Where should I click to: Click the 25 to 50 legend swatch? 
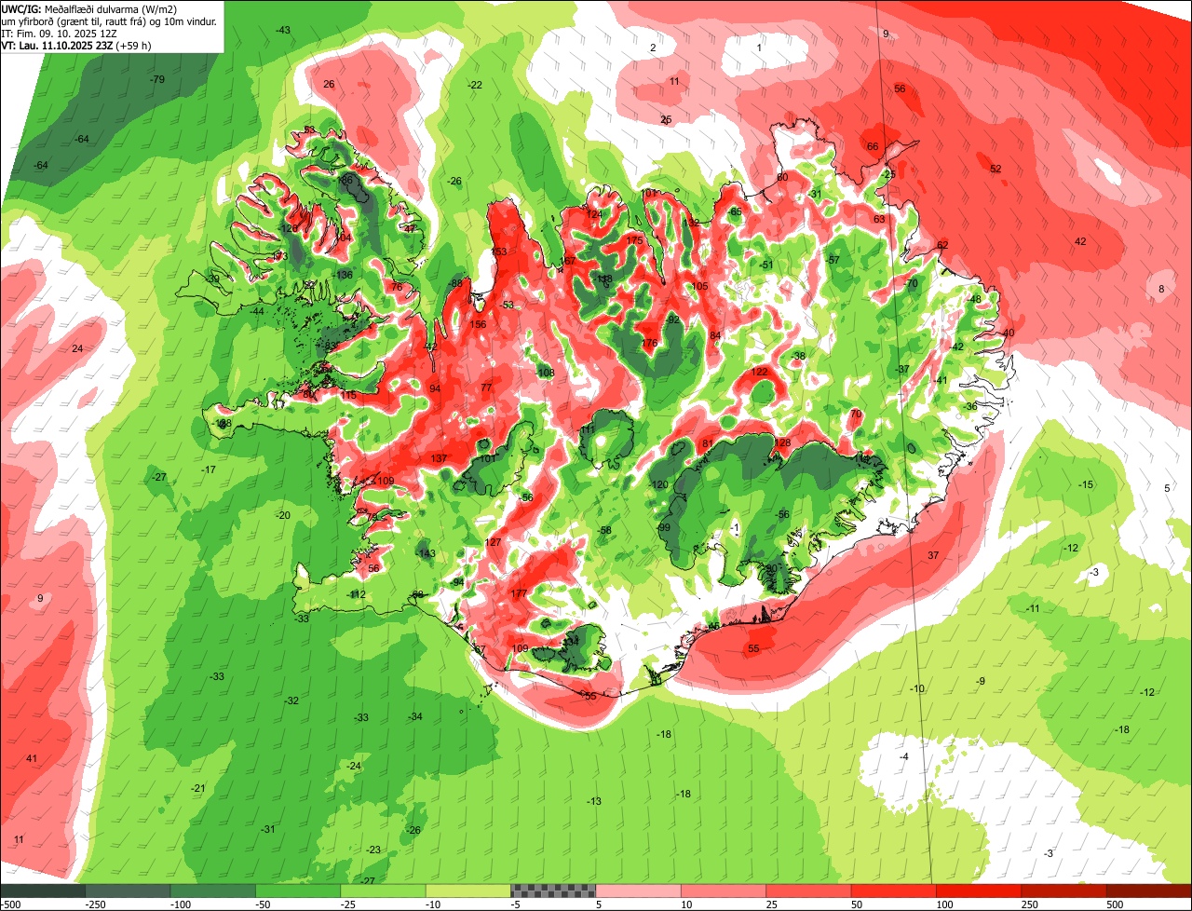point(808,891)
